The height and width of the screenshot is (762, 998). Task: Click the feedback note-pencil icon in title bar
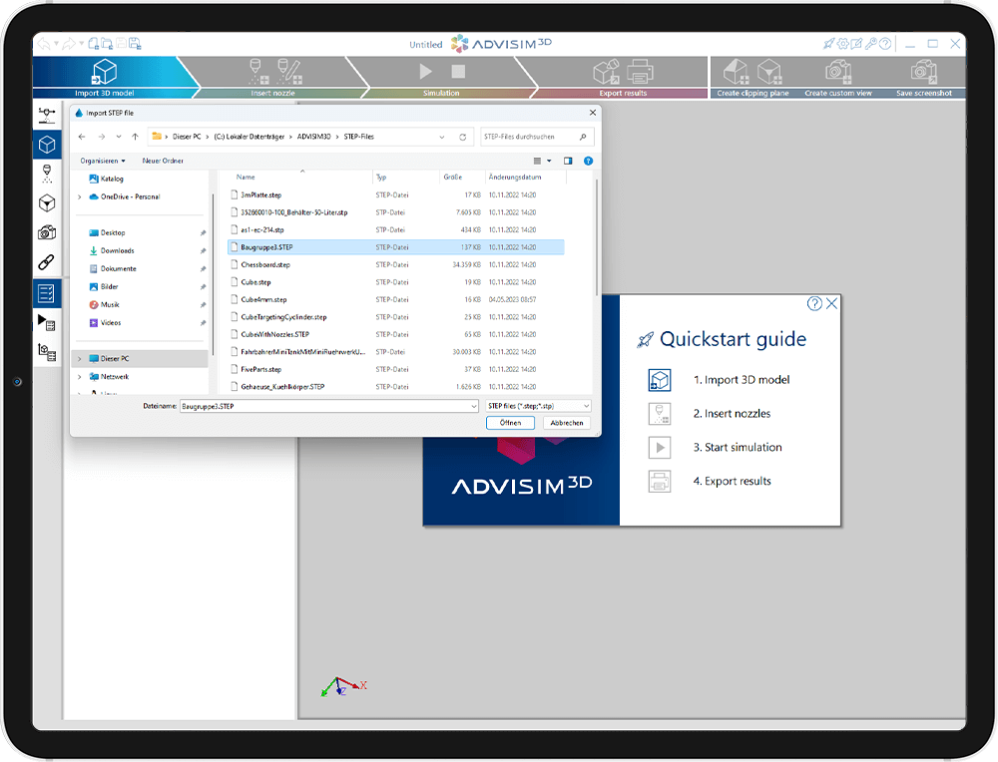point(856,44)
